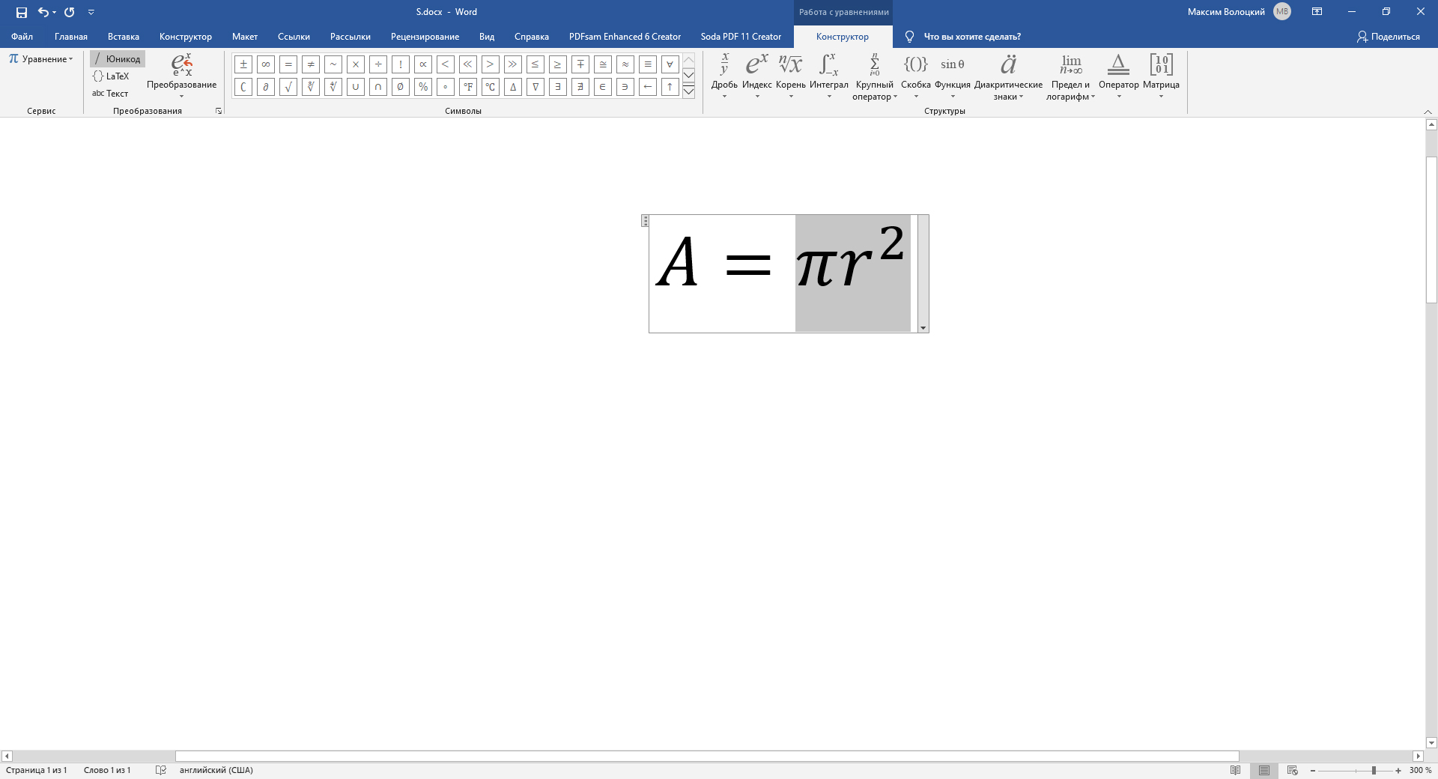Open the Файл tab

coord(22,37)
